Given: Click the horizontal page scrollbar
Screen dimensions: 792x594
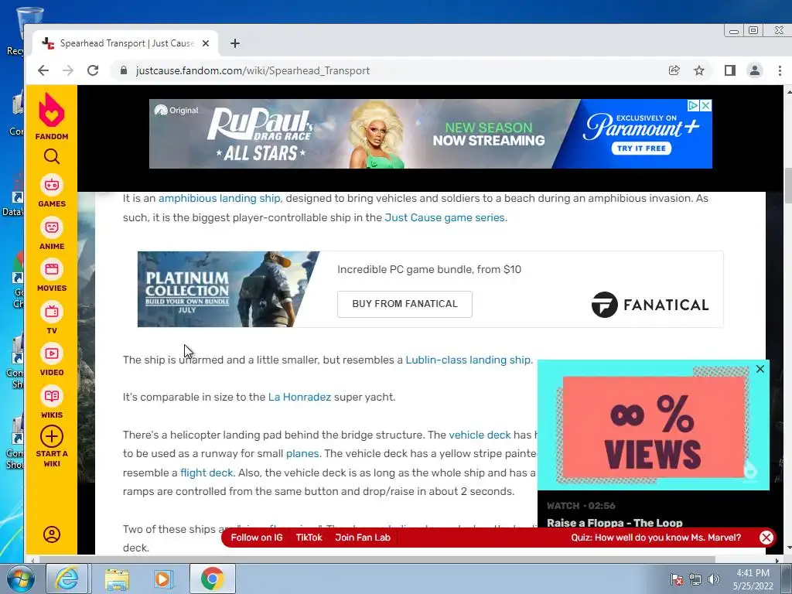Looking at the screenshot, I should point(377,560).
